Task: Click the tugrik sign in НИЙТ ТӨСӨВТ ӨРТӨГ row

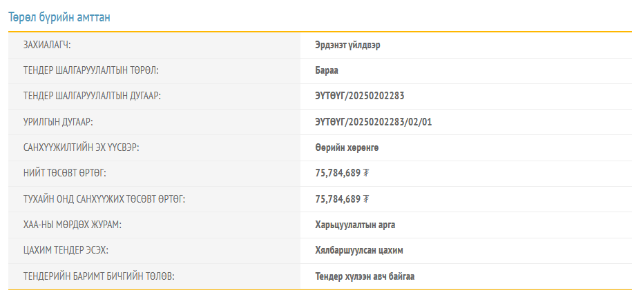Action: point(366,174)
